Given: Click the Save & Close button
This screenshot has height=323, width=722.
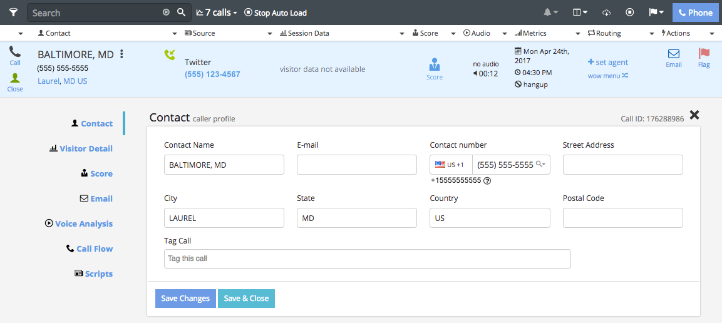Looking at the screenshot, I should tap(247, 299).
